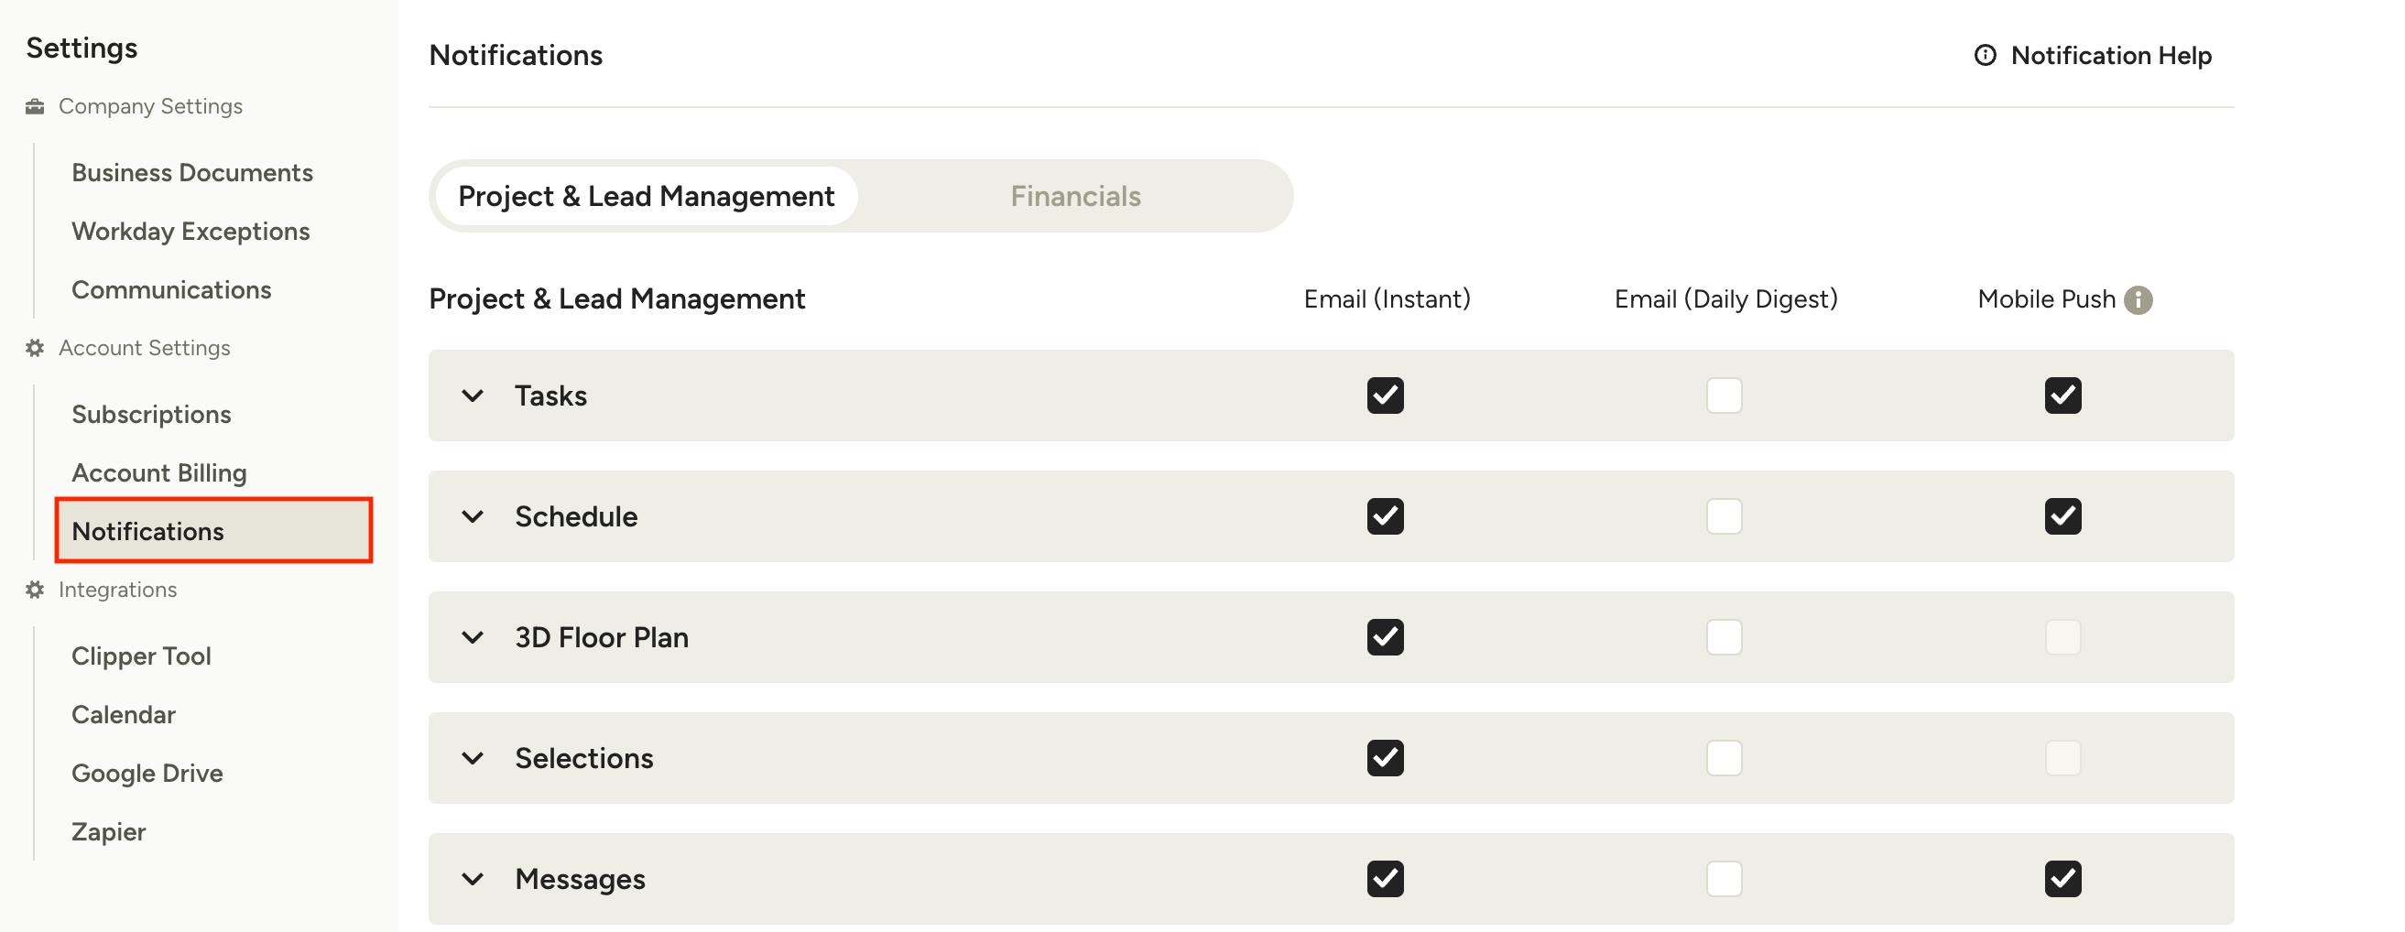This screenshot has width=2405, height=932.
Task: Open Notification Help link
Action: tap(2111, 55)
